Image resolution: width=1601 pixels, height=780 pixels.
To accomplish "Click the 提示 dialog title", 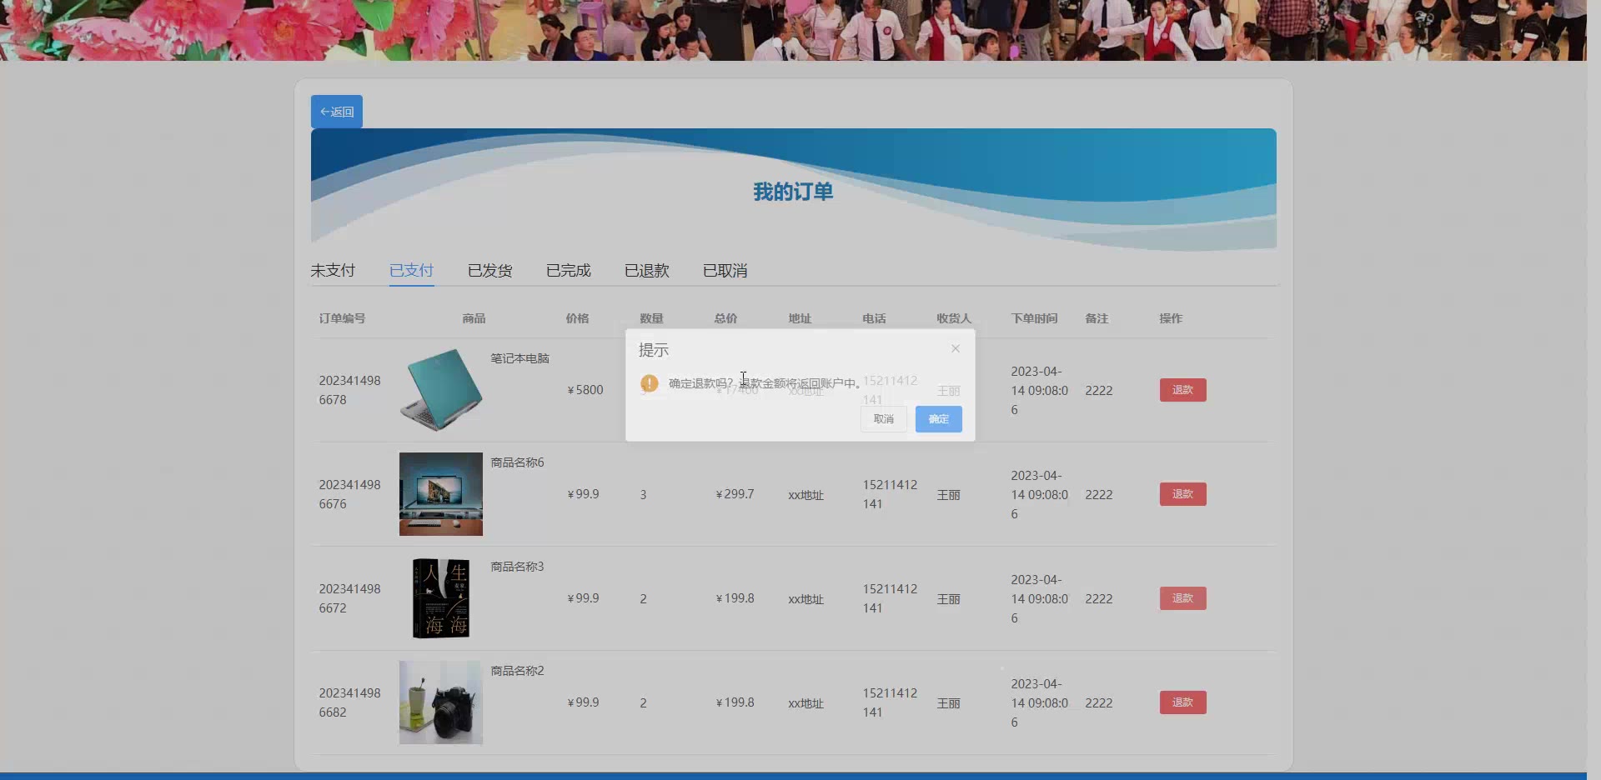I will (654, 350).
